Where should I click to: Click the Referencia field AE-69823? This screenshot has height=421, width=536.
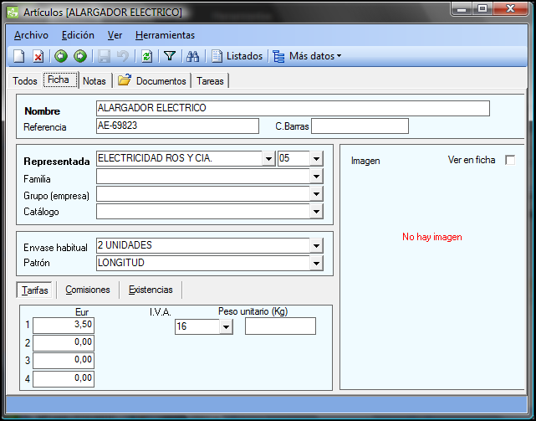(x=177, y=126)
